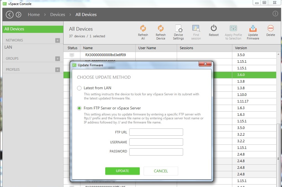Image resolution: width=282 pixels, height=187 pixels.
Task: Add a profile with PROFILES plus button
Action: [x=57, y=70]
